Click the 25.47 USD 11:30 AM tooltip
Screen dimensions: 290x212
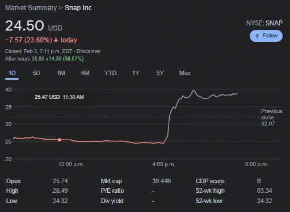coord(59,97)
